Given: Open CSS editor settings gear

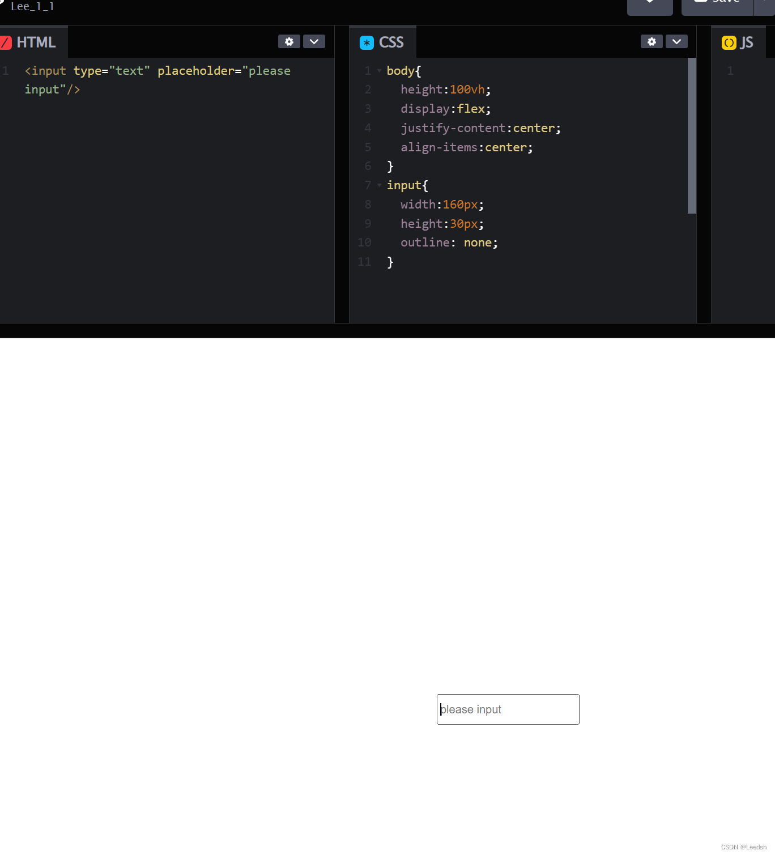Looking at the screenshot, I should 651,41.
